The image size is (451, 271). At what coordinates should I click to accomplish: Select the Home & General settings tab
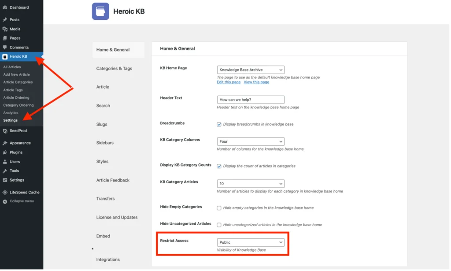119,50
